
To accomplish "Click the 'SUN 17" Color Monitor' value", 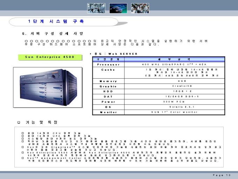I will click(174, 112).
